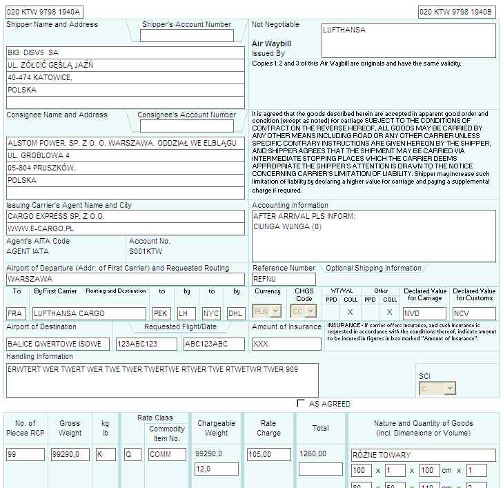The height and width of the screenshot is (488, 503).
Task: Click the first dimension field 100 before x 1
Action: 362,471
